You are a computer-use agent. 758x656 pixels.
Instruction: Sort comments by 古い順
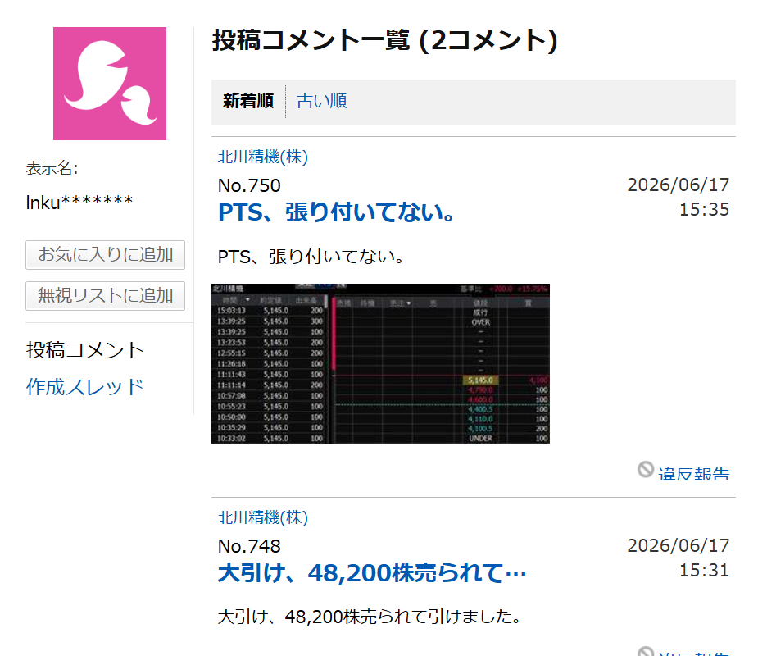click(321, 101)
